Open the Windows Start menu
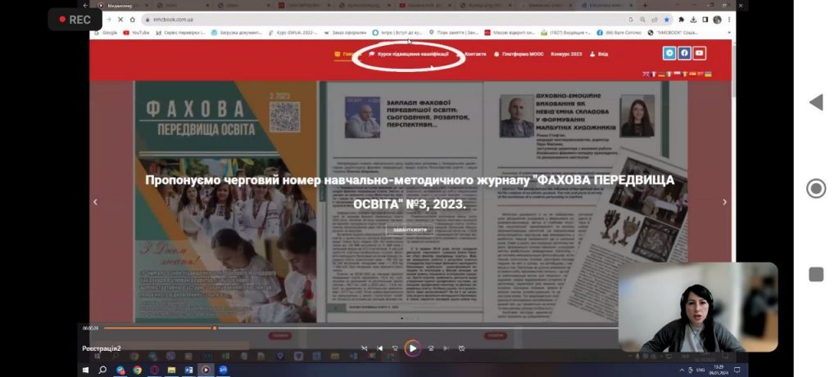Viewport: 839px width, 377px height. [x=85, y=370]
